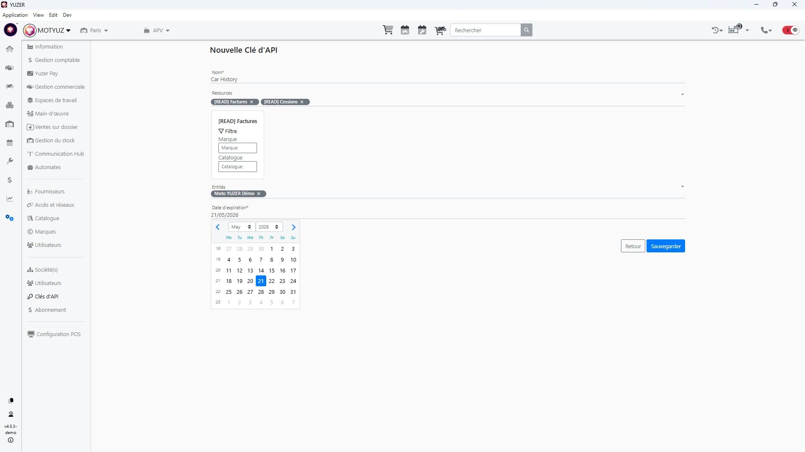Open the home icon in left rail
The height and width of the screenshot is (452, 805).
pos(10,49)
